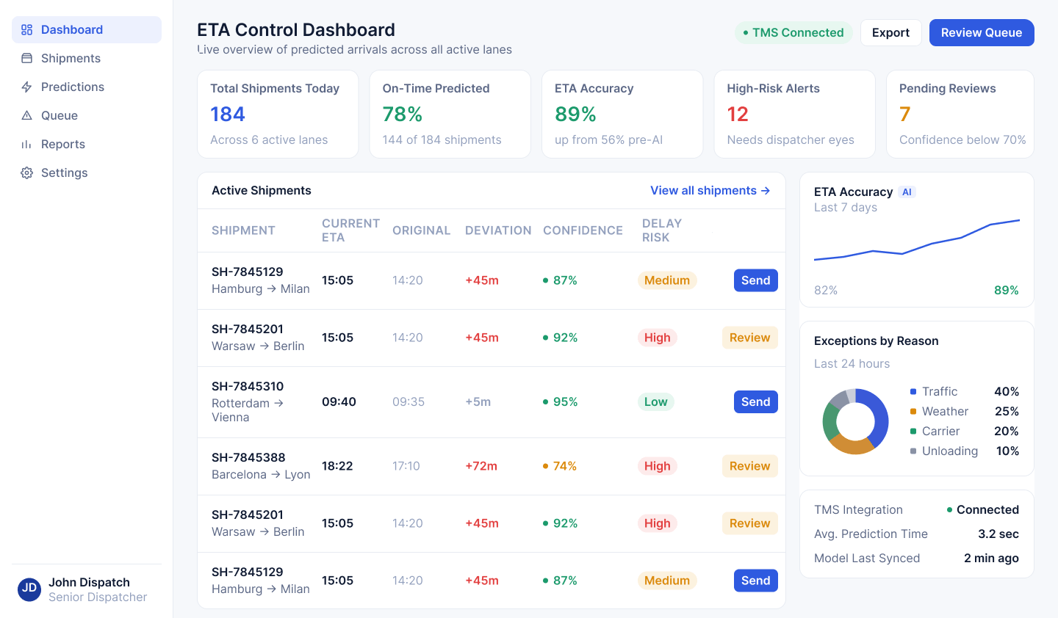Click the blue Traffic legend swatch
Screen dimensions: 1058x618
913,392
